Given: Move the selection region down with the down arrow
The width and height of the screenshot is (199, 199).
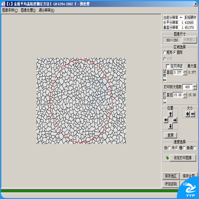Looking at the screenshot, I should coord(170,126).
